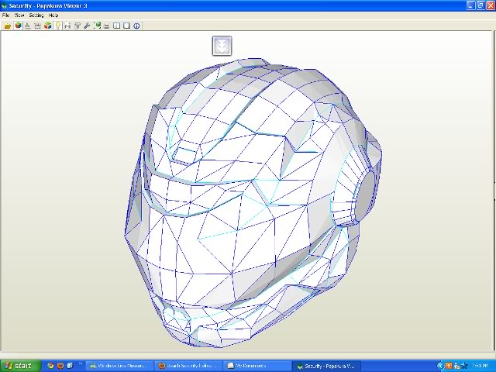The width and height of the screenshot is (496, 372).
Task: Click the orange system tray icon
Action: (449, 366)
